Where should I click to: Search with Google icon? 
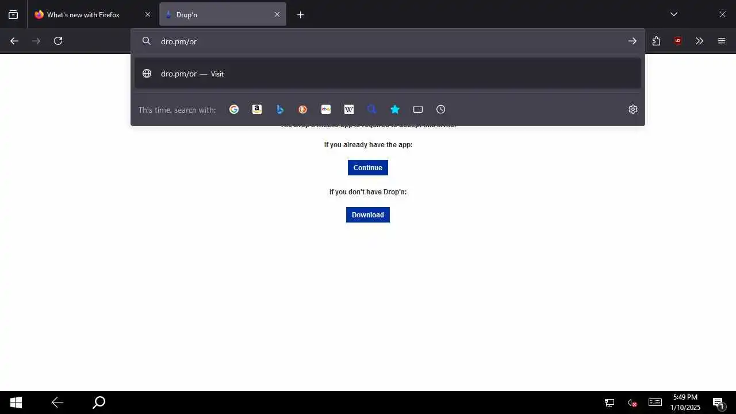pos(234,109)
